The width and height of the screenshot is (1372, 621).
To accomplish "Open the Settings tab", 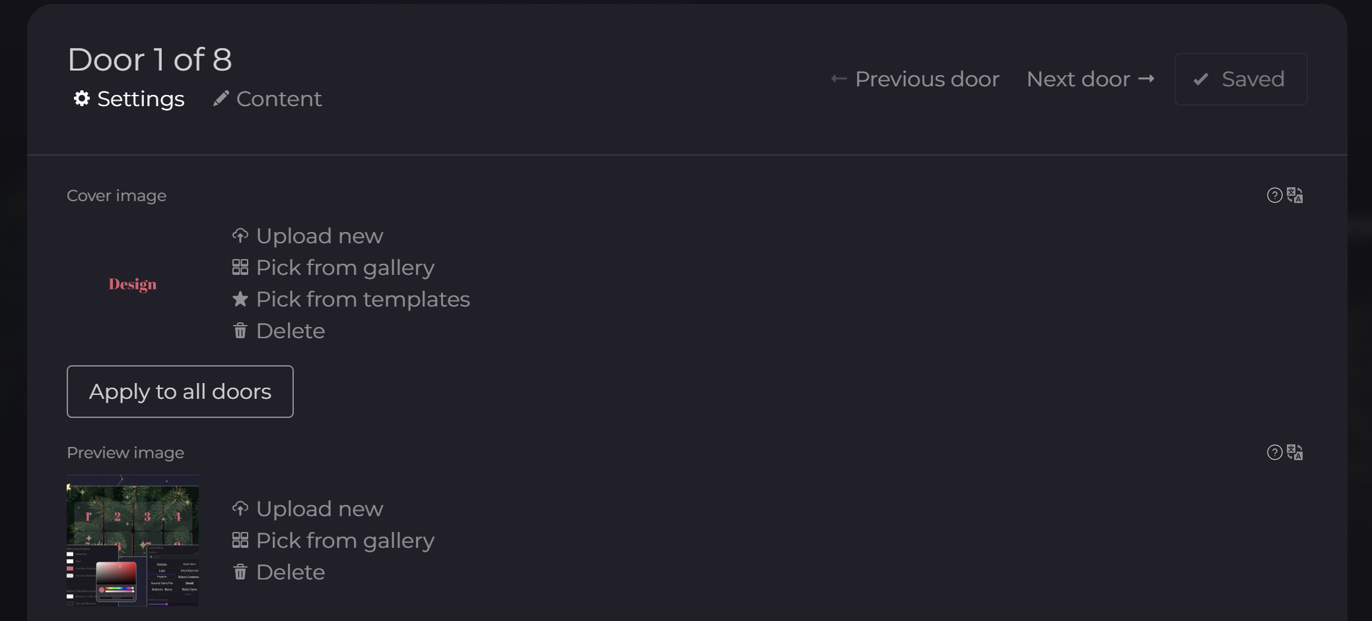I will [x=129, y=99].
